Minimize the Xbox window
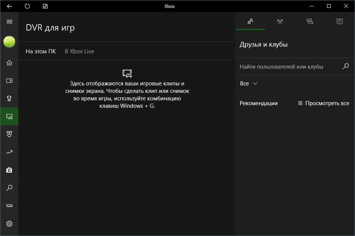Image resolution: width=355 pixels, height=236 pixels. 312,6
